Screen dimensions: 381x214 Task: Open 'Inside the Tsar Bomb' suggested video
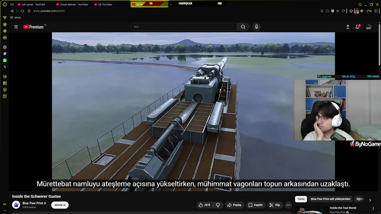pyautogui.click(x=343, y=208)
